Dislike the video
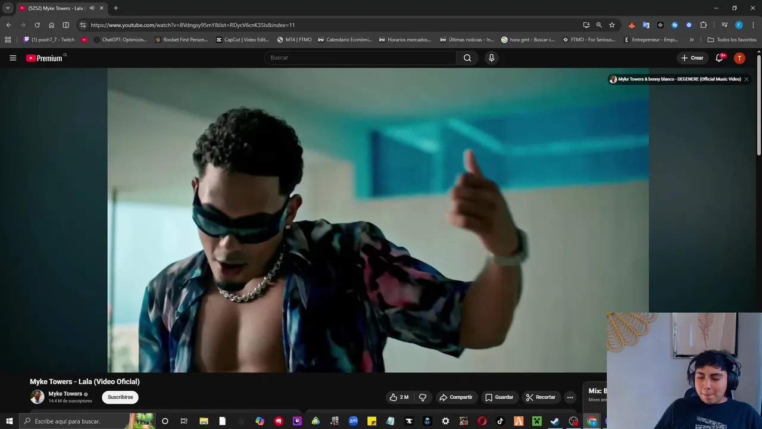Screen dimensions: 762x429 423,397
